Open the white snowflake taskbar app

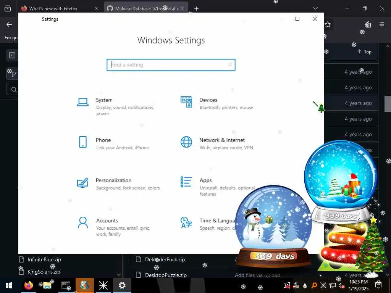(103, 285)
